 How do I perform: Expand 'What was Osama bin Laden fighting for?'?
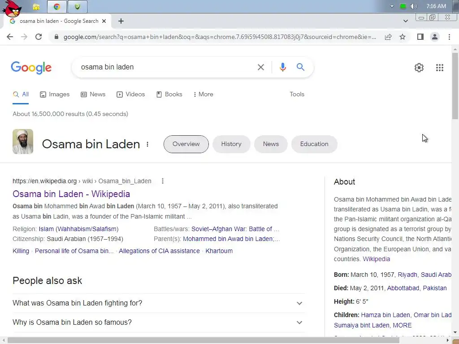point(158,303)
